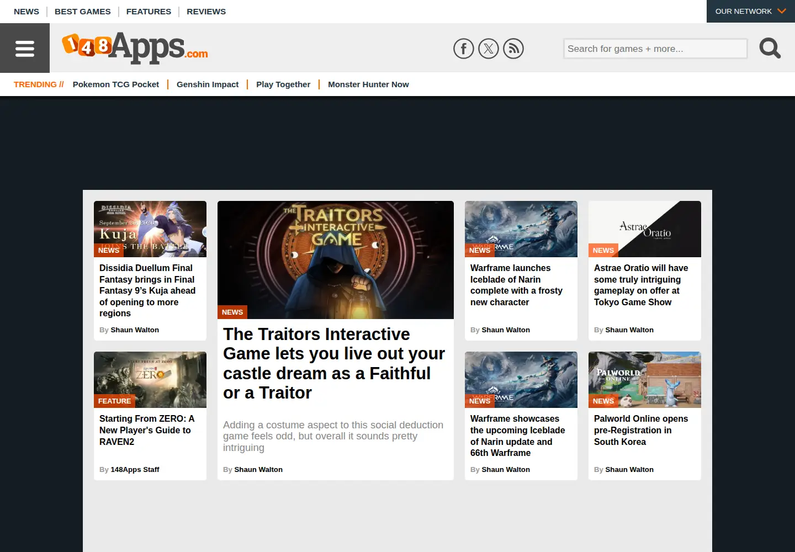Open the 148Apps Staff author link
Screen dimensions: 795x552
pos(135,470)
